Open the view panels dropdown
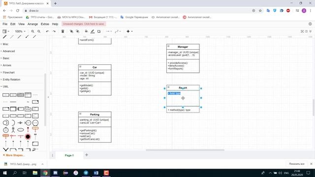This screenshot has height=177, width=315. point(6,31)
